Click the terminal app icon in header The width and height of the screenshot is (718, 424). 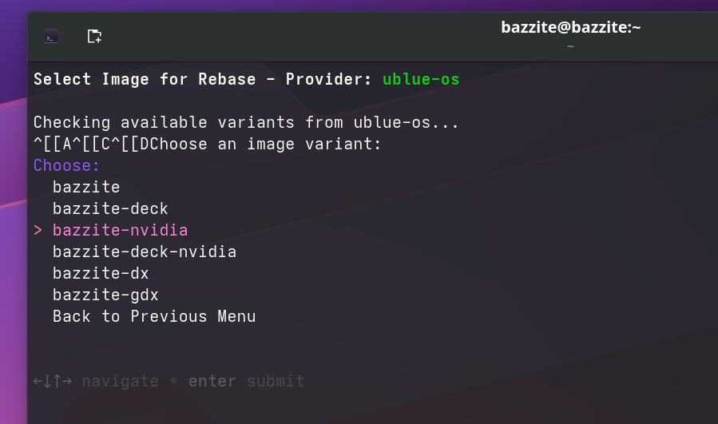[51, 36]
